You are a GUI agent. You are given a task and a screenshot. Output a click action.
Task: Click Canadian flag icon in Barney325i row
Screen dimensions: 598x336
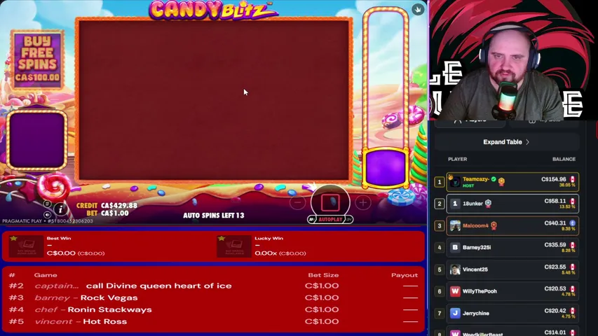tap(573, 245)
